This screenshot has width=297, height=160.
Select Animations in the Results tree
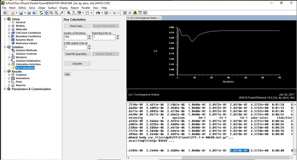(23, 78)
